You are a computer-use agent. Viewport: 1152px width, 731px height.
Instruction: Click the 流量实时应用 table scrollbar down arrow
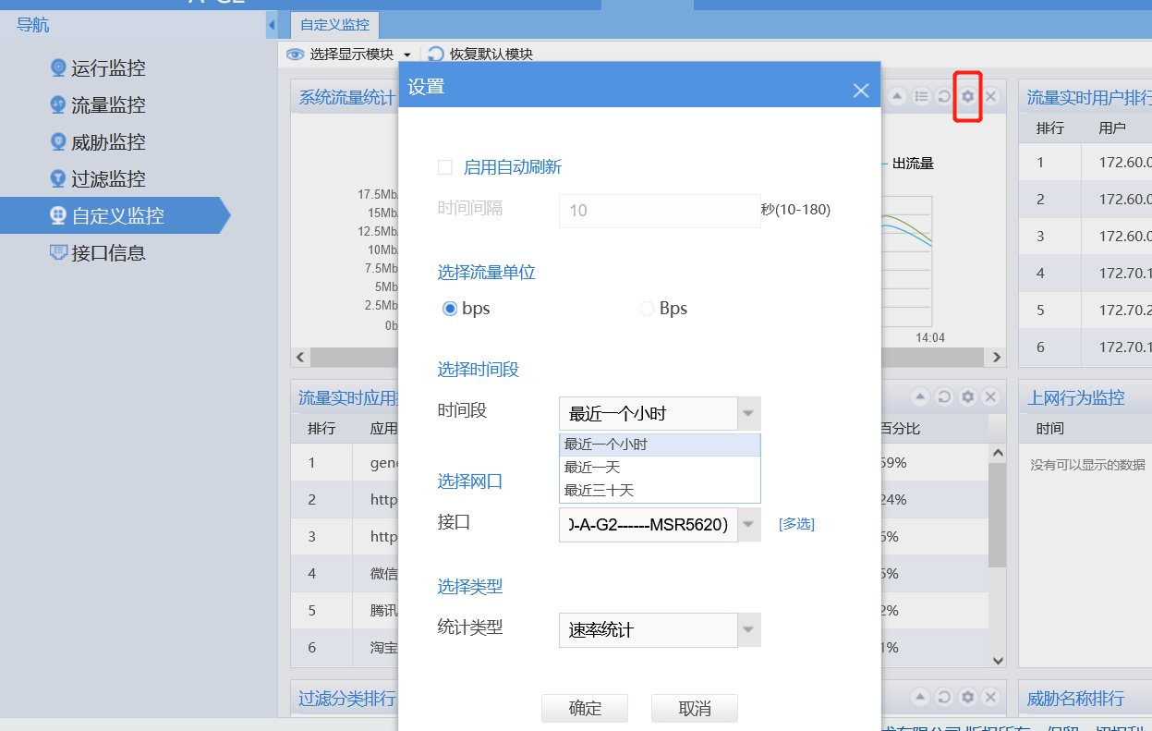pyautogui.click(x=997, y=660)
